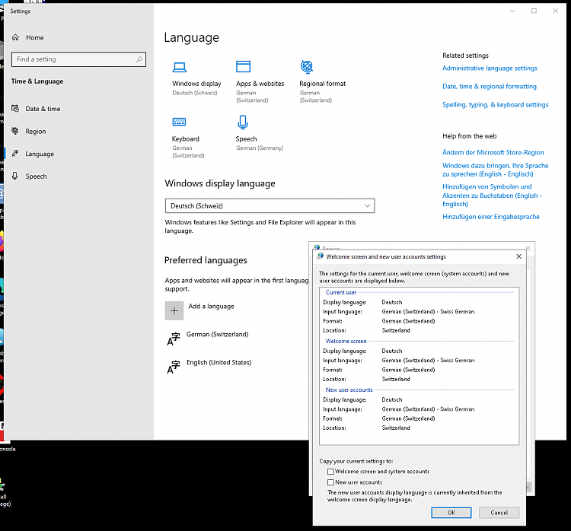Image resolution: width=571 pixels, height=531 pixels.
Task: Click Welcome screen group header in dialog
Action: coord(346,341)
